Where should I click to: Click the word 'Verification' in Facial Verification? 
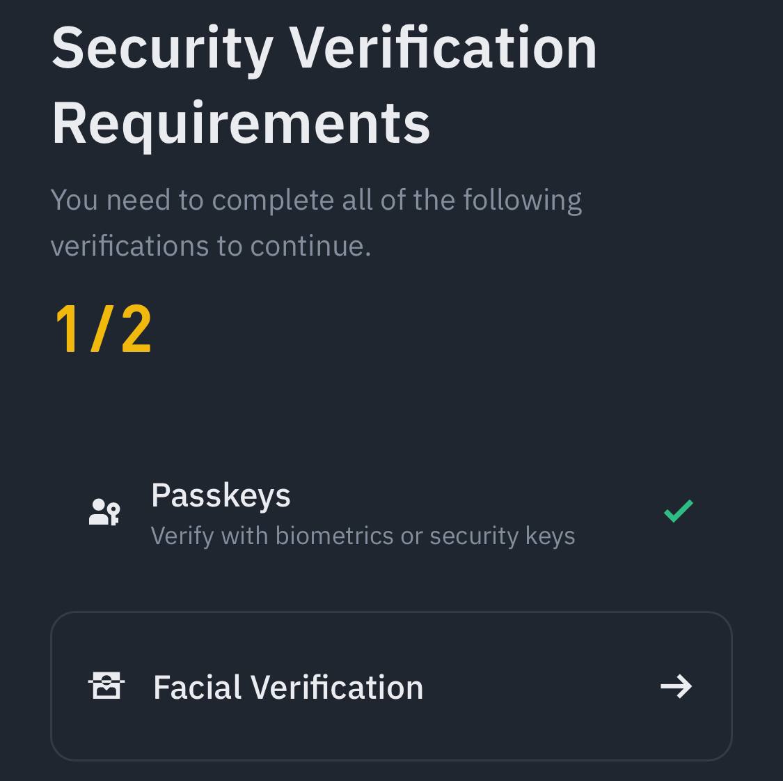coord(337,687)
